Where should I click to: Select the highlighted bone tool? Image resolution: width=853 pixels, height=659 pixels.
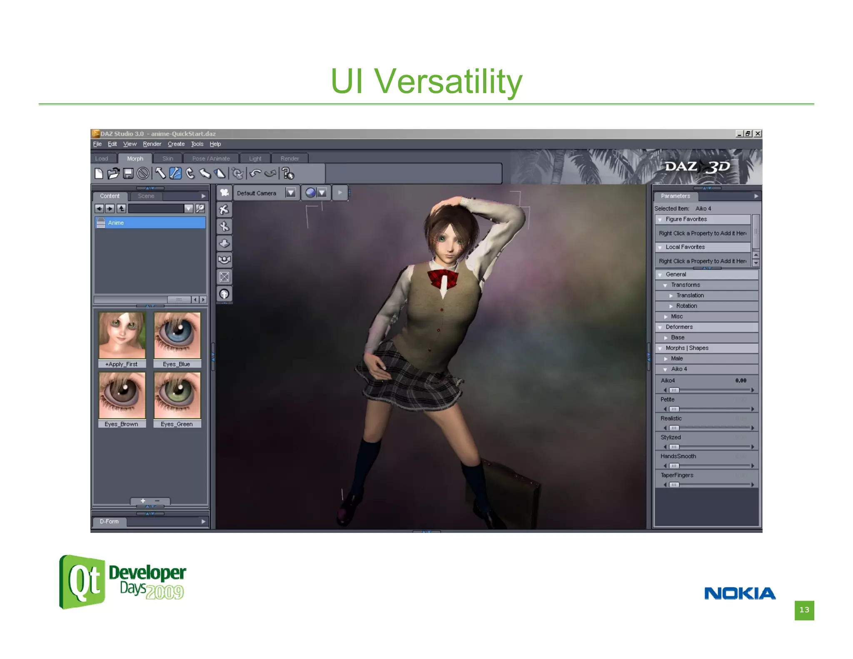coord(175,173)
